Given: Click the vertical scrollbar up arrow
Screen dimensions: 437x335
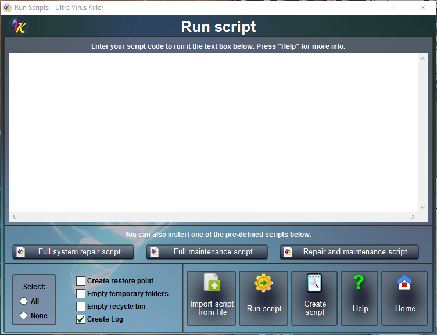Looking at the screenshot, I should [x=423, y=59].
